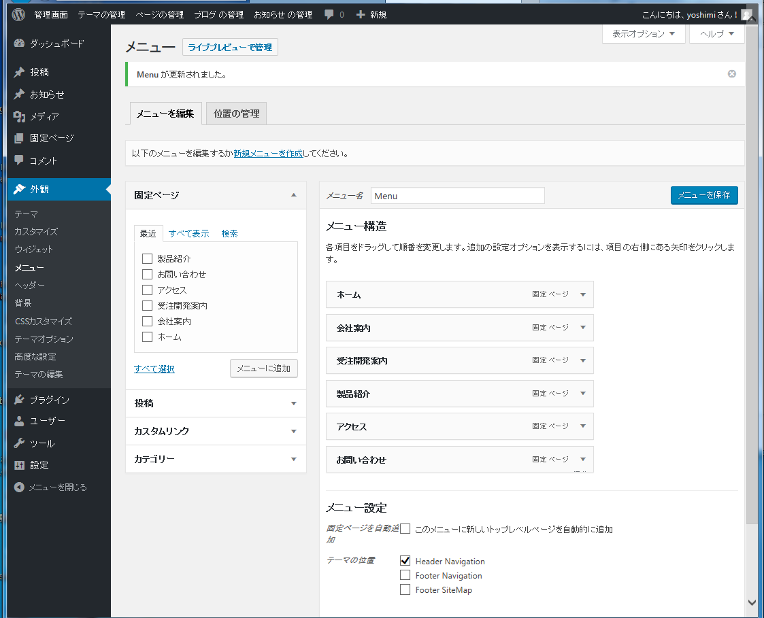This screenshot has height=618, width=764.
Task: Open the media icon in the sidebar
Action: coord(19,116)
